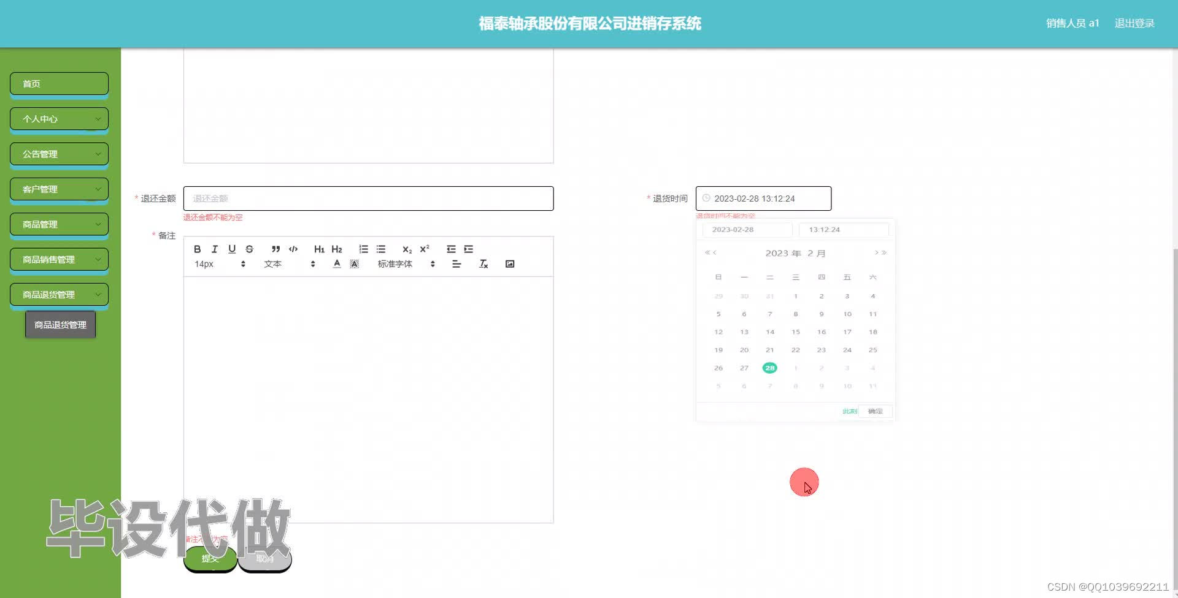Create an ordered list
The height and width of the screenshot is (598, 1178).
(x=363, y=249)
